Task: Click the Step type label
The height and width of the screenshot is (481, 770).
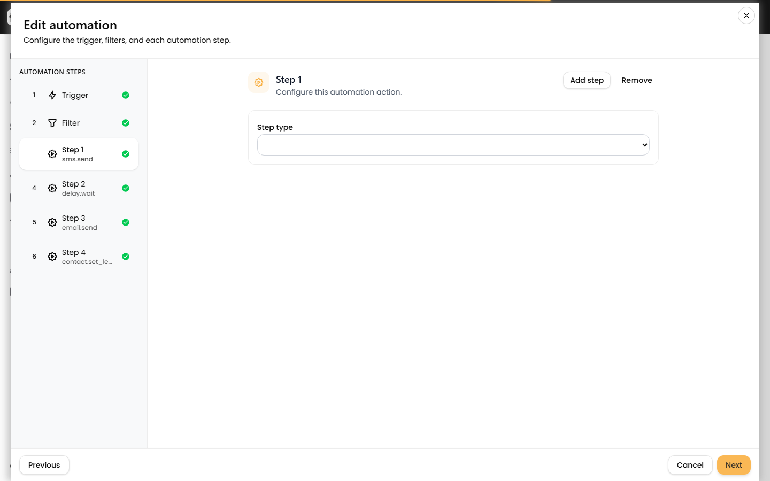Action: pos(275,127)
